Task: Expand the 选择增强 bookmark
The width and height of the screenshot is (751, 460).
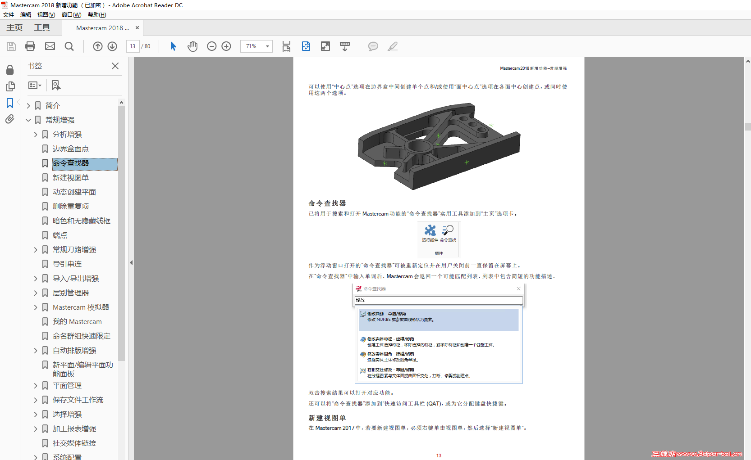Action: 36,415
